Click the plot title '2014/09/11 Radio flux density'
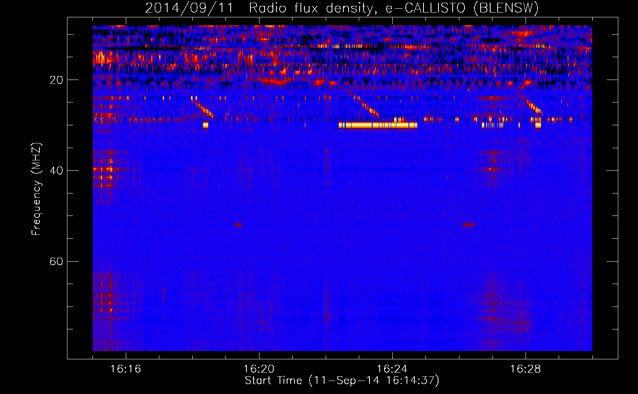Viewport: 638px width, 394px height. coord(259,8)
